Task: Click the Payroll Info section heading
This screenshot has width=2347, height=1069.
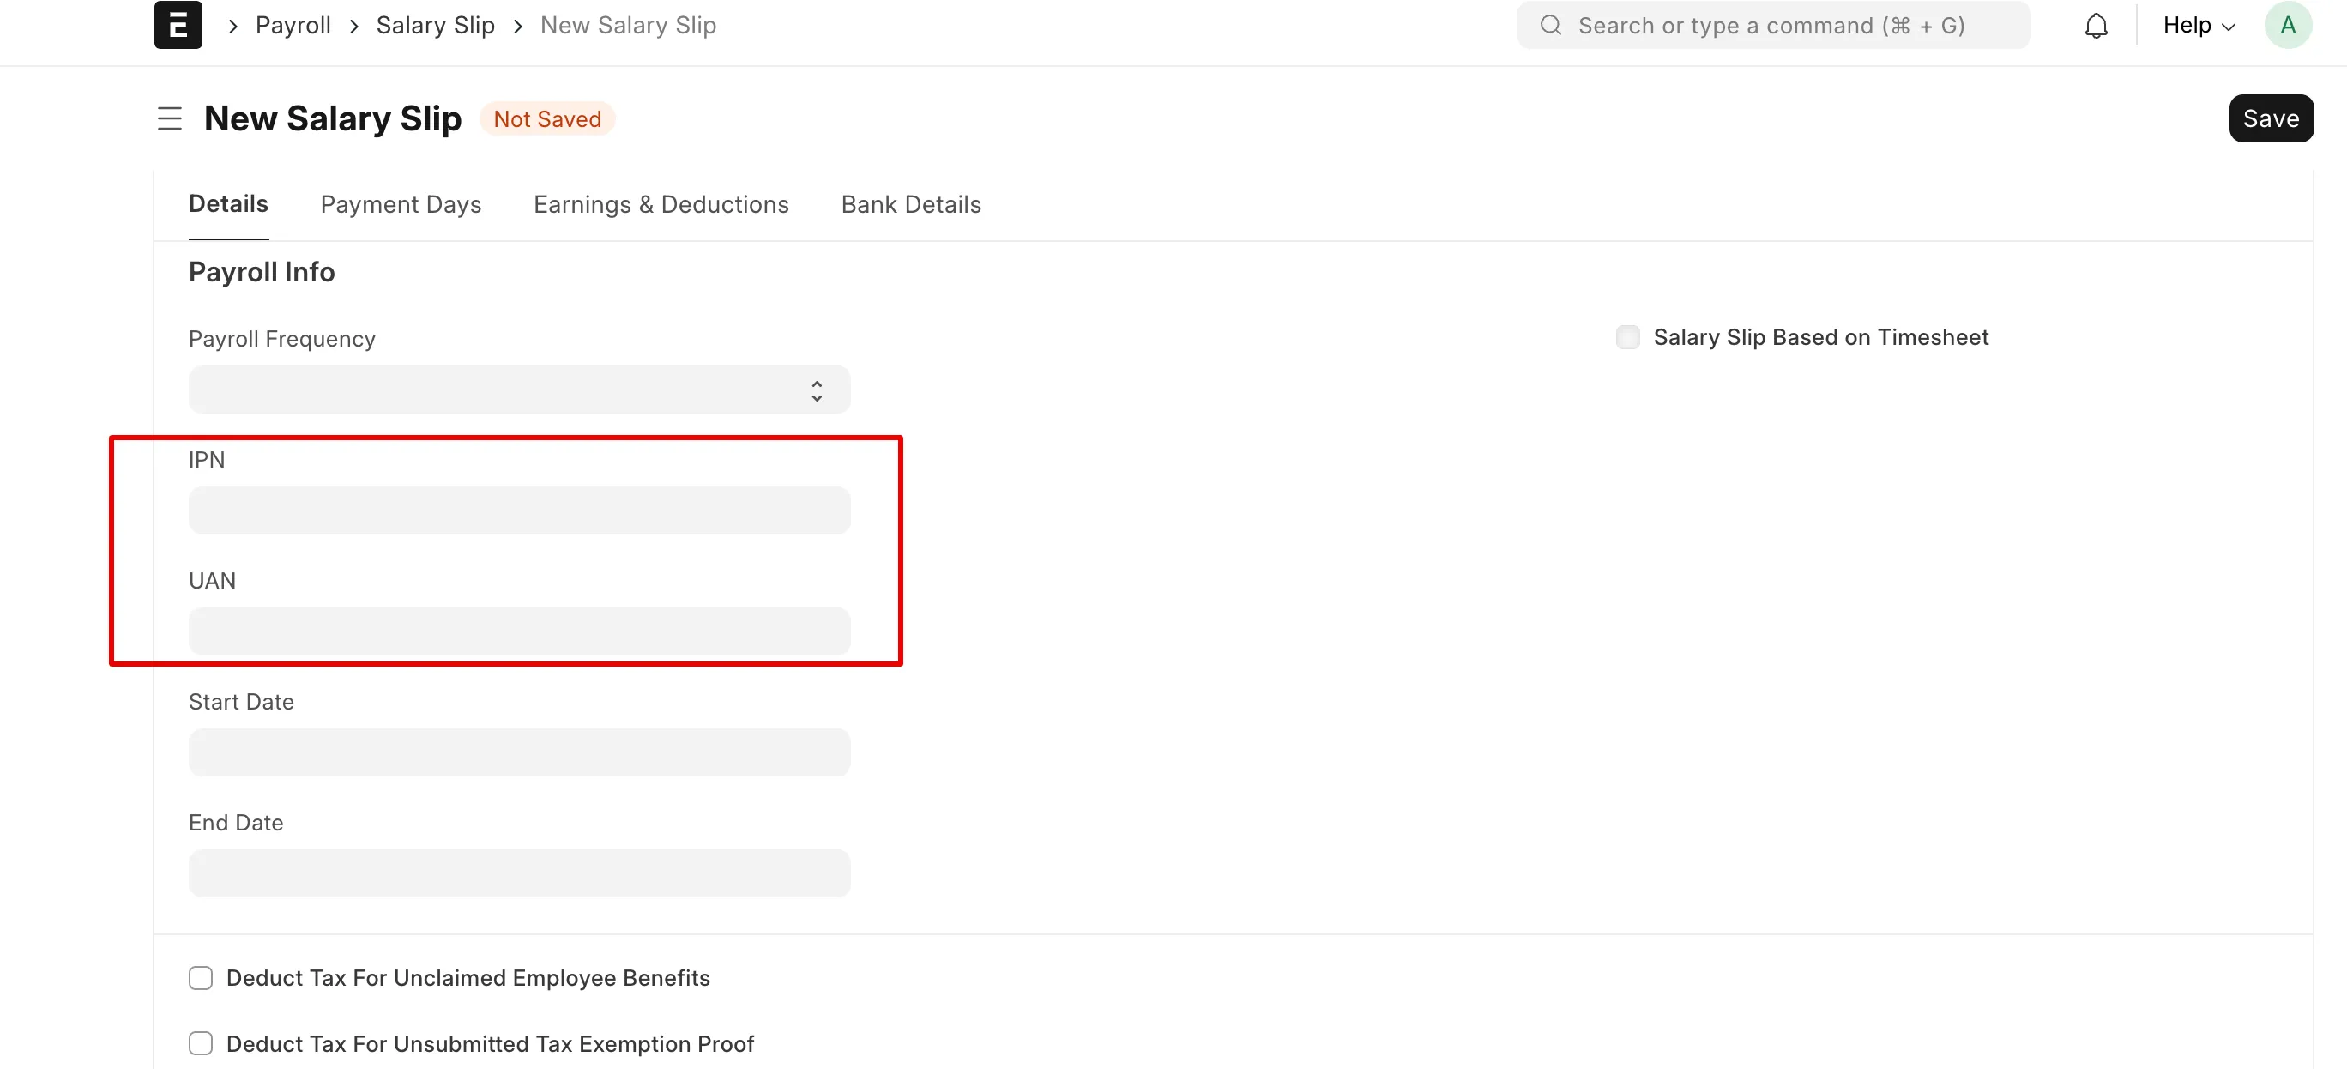Action: coord(262,272)
